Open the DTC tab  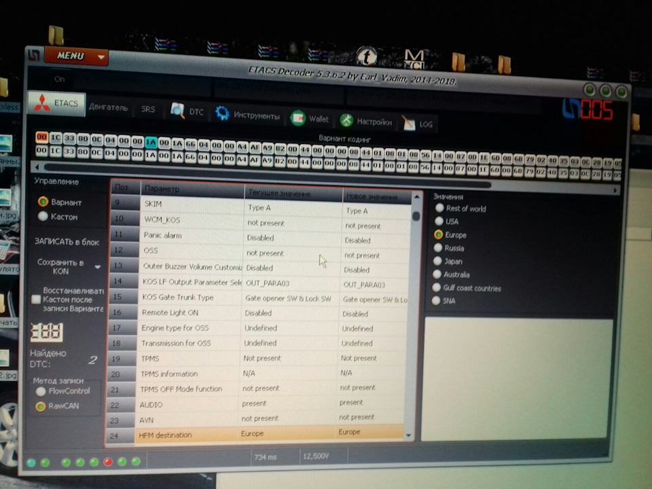coord(188,111)
